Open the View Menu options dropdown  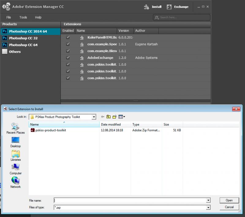coord(122,117)
